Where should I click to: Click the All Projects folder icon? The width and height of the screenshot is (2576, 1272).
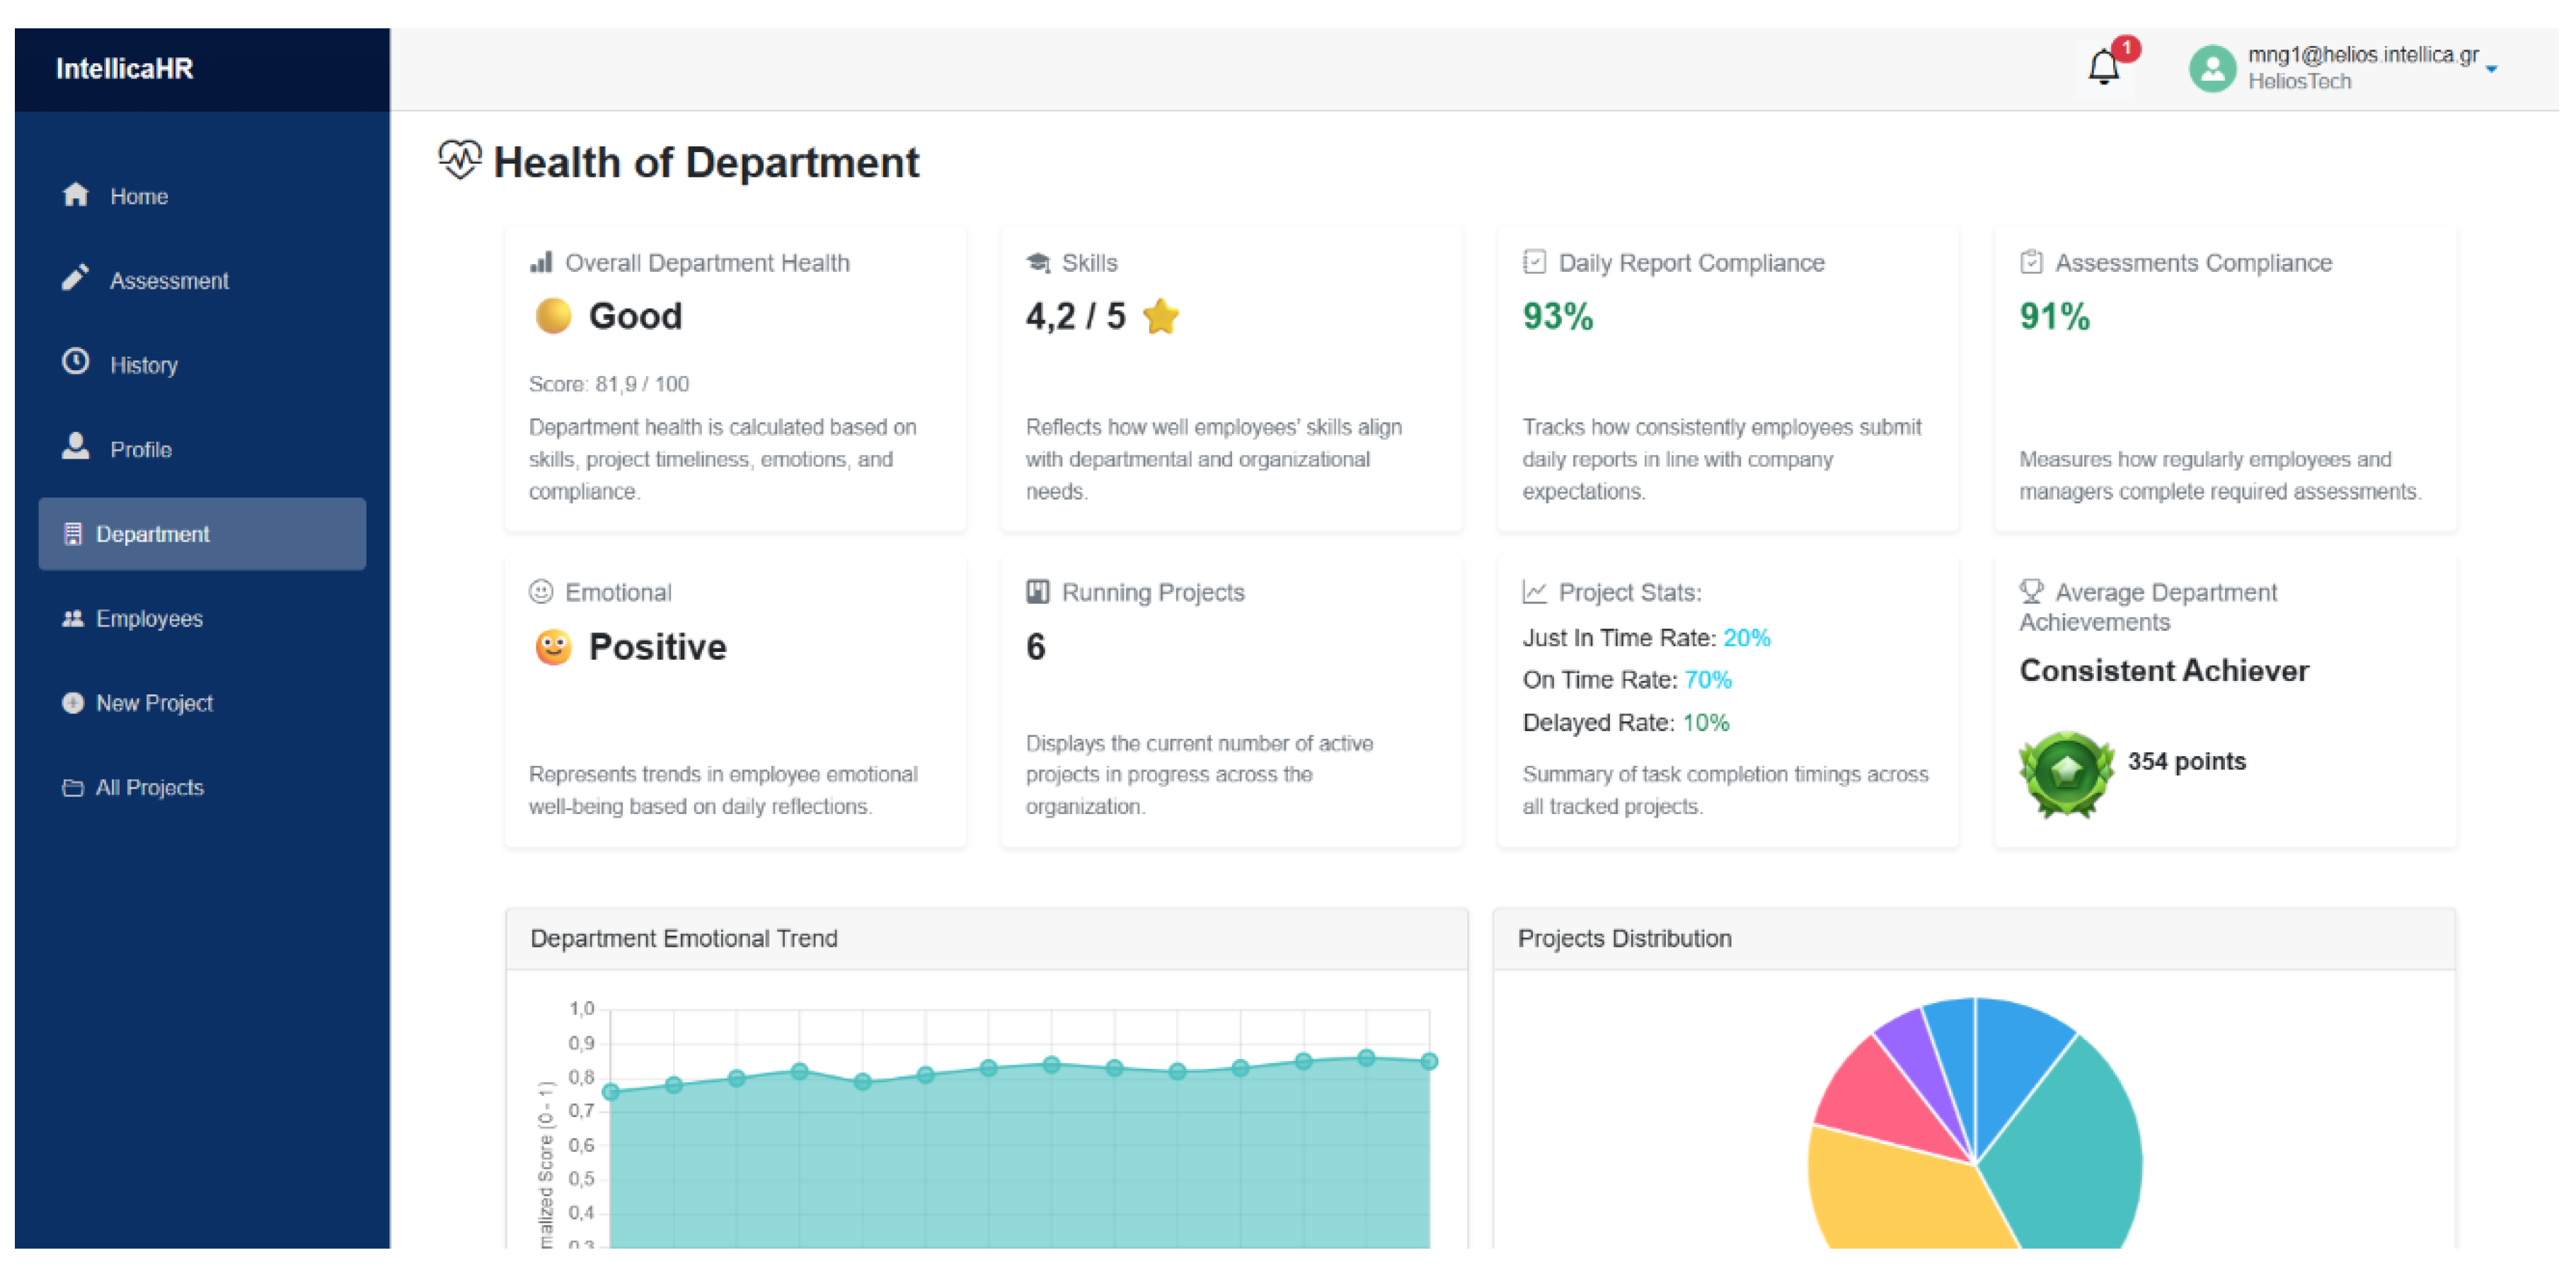point(73,788)
